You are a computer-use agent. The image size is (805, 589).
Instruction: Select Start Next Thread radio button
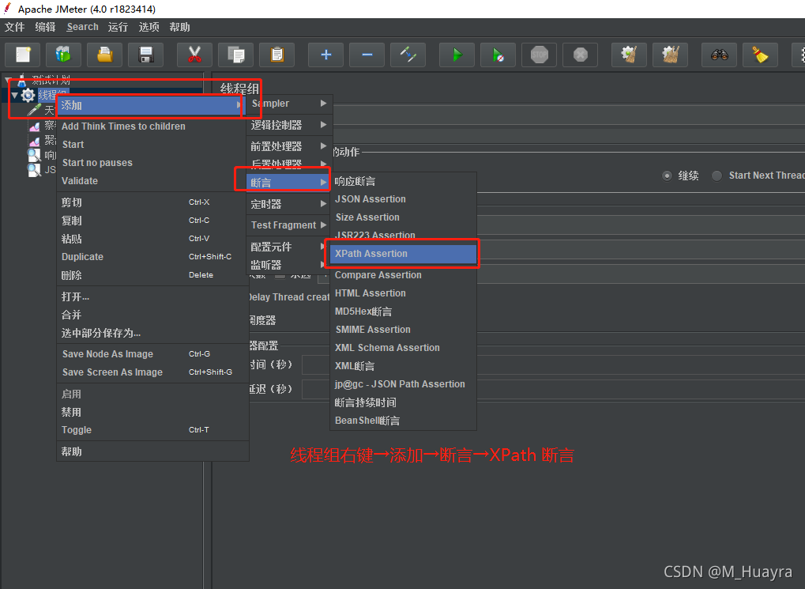tap(717, 176)
